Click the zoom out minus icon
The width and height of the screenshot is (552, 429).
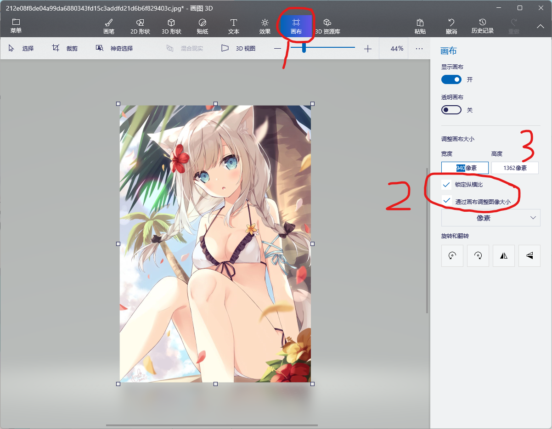(x=277, y=49)
